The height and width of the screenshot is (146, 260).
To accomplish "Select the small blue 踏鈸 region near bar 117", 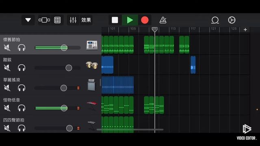I will tap(193, 65).
